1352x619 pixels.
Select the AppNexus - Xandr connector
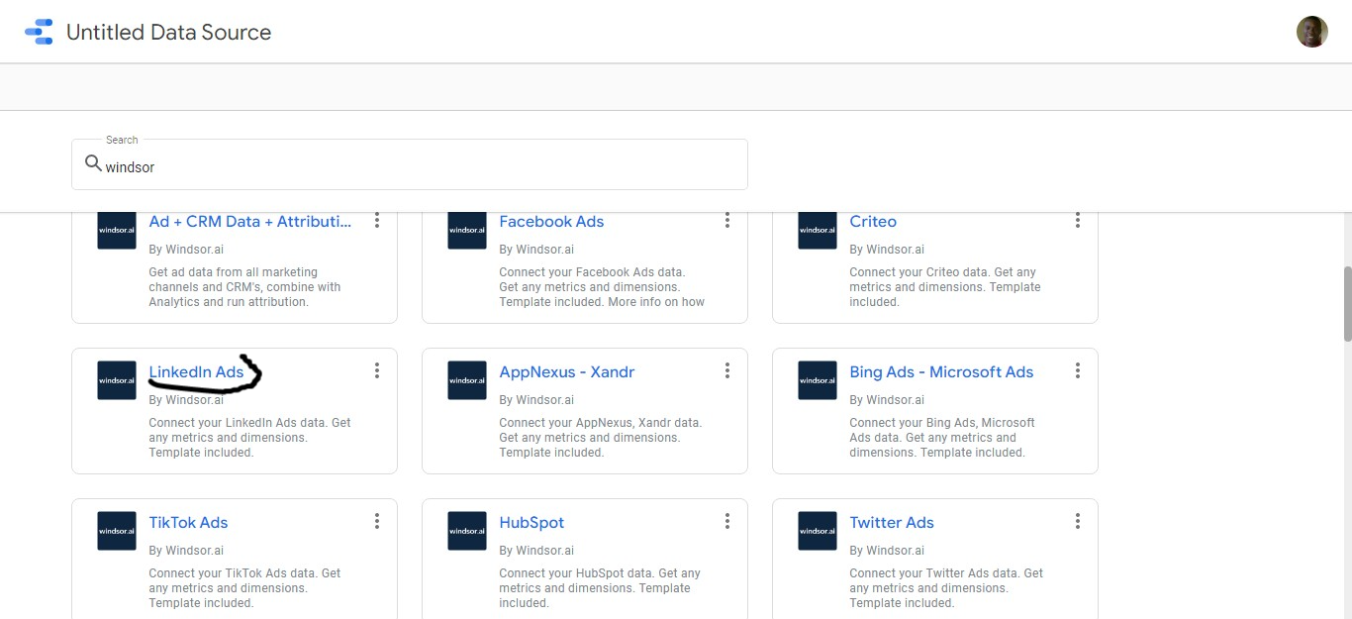(567, 372)
